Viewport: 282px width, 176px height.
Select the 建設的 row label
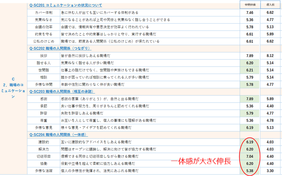click(x=44, y=142)
